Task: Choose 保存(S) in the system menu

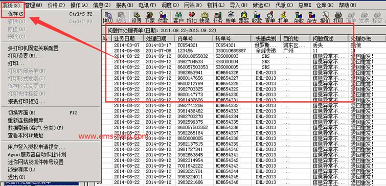Action: [51, 14]
